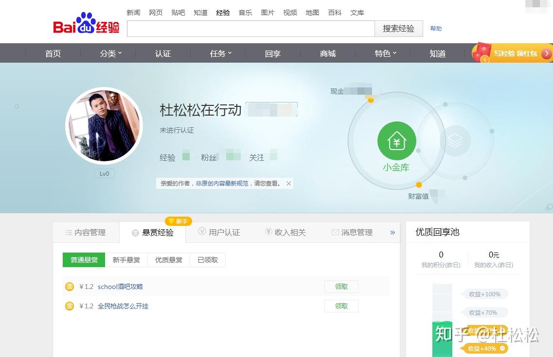Viewport: 553px width, 357px height.
Task: Show more tabs with double-chevron arrow
Action: 392,232
